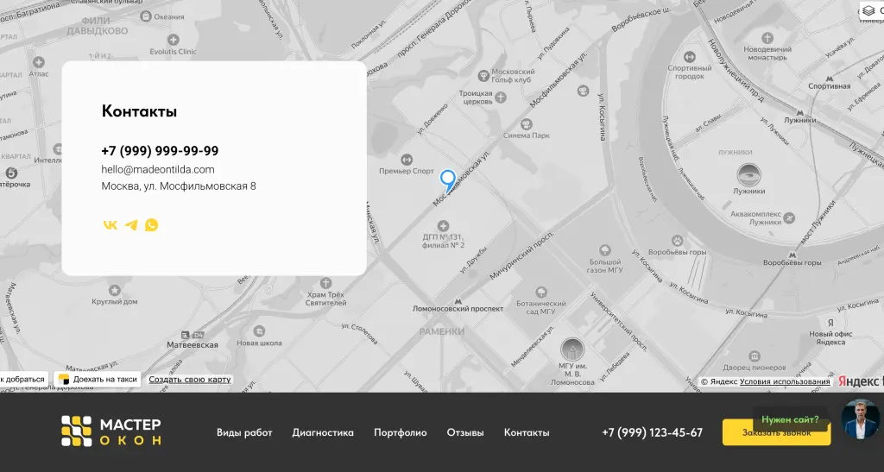Open the Telegram social icon
The width and height of the screenshot is (884, 472).
pos(131,225)
